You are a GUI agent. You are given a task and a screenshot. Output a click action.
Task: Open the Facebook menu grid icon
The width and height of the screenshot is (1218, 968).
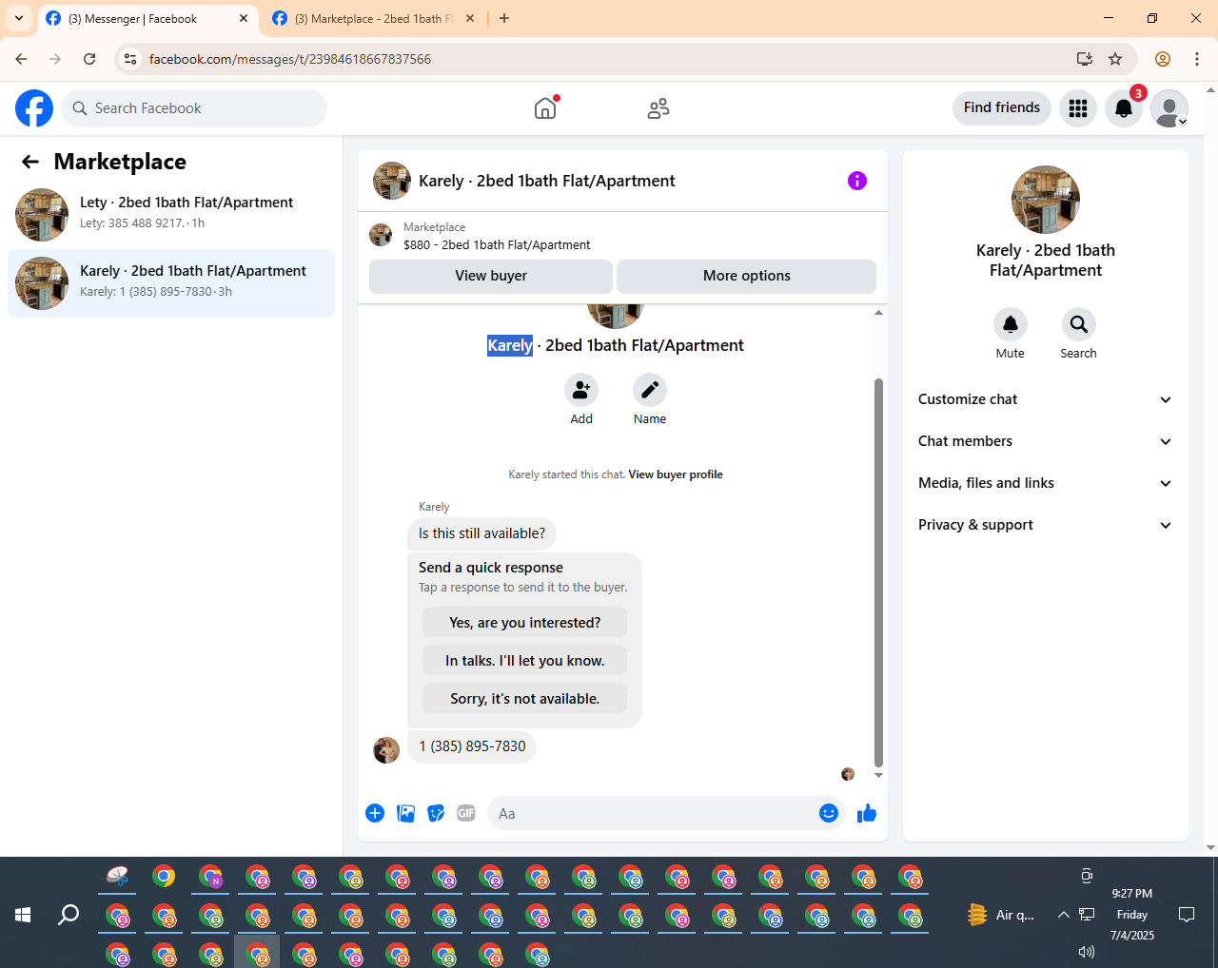click(x=1078, y=108)
